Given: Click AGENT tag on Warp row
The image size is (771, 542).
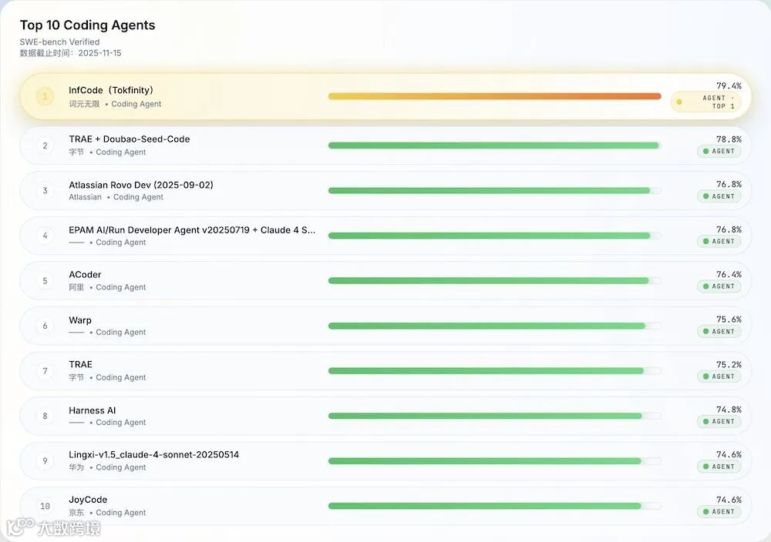Looking at the screenshot, I should point(719,331).
